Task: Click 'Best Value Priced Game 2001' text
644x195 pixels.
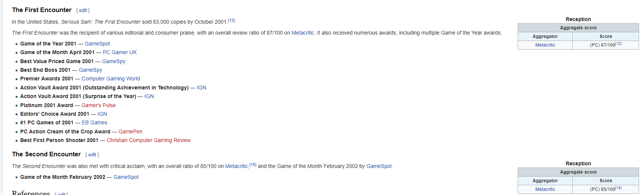Action: 57,62
